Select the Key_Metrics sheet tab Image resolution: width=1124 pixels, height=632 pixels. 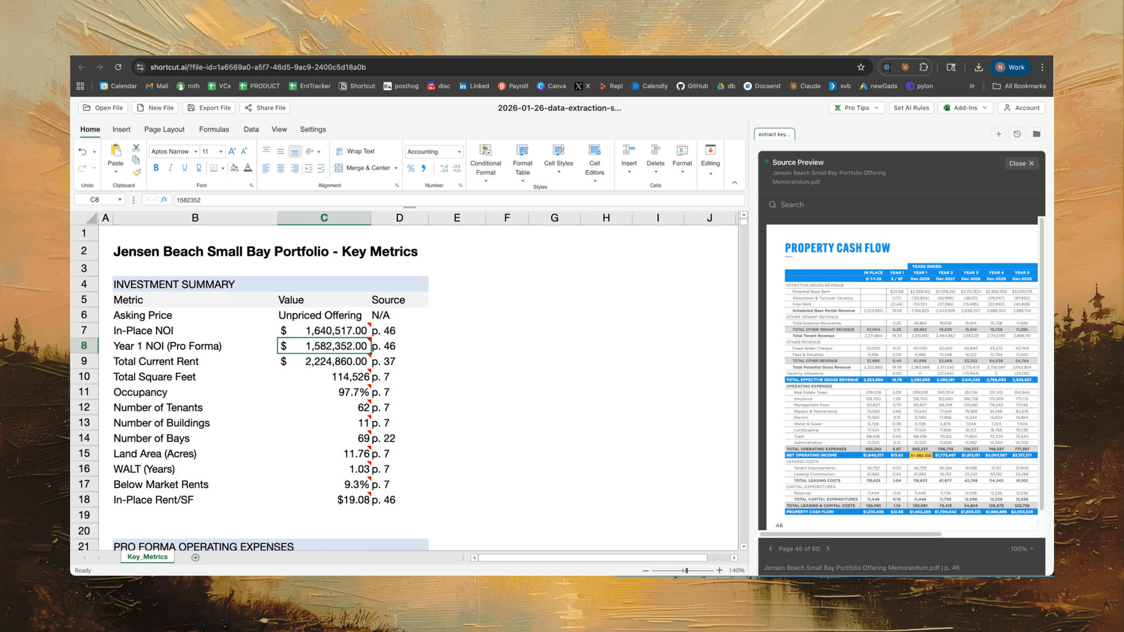(146, 557)
